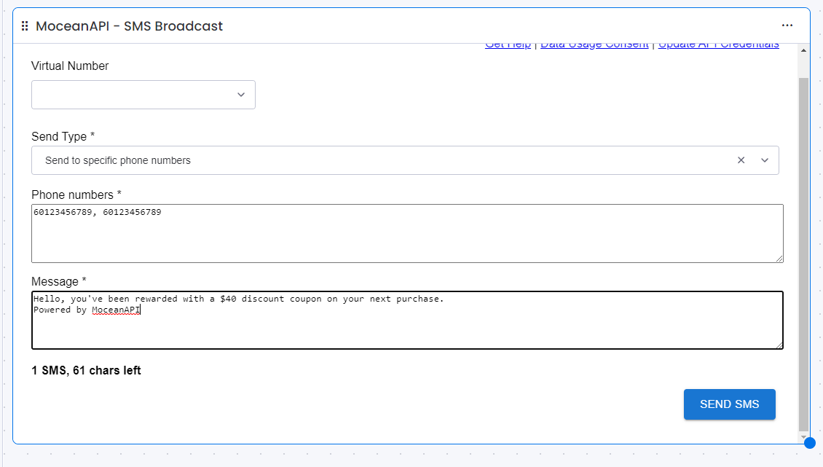The width and height of the screenshot is (823, 467).
Task: Click the blue resize dot below the scrollbar
Action: pyautogui.click(x=810, y=442)
